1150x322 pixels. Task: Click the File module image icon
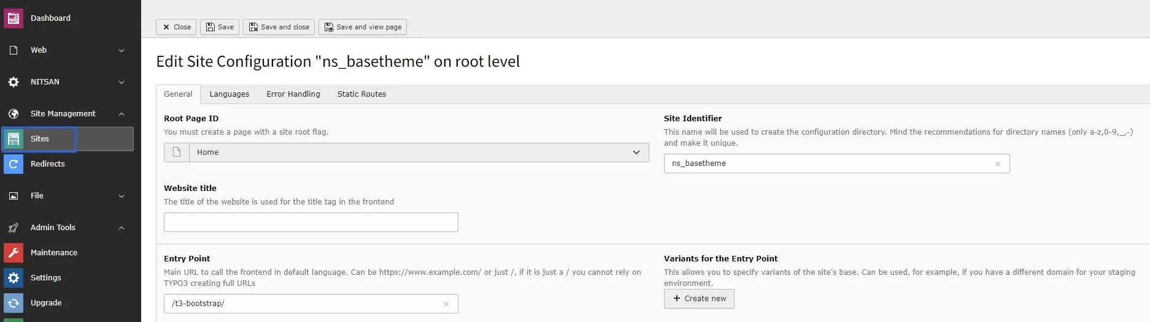[14, 196]
